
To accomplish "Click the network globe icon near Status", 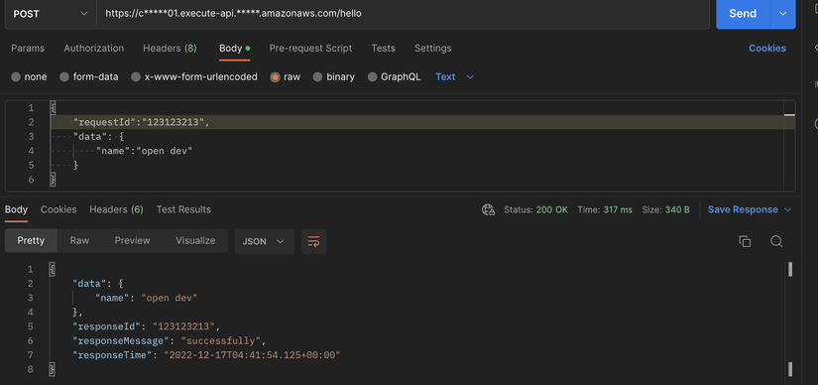I will click(x=488, y=210).
